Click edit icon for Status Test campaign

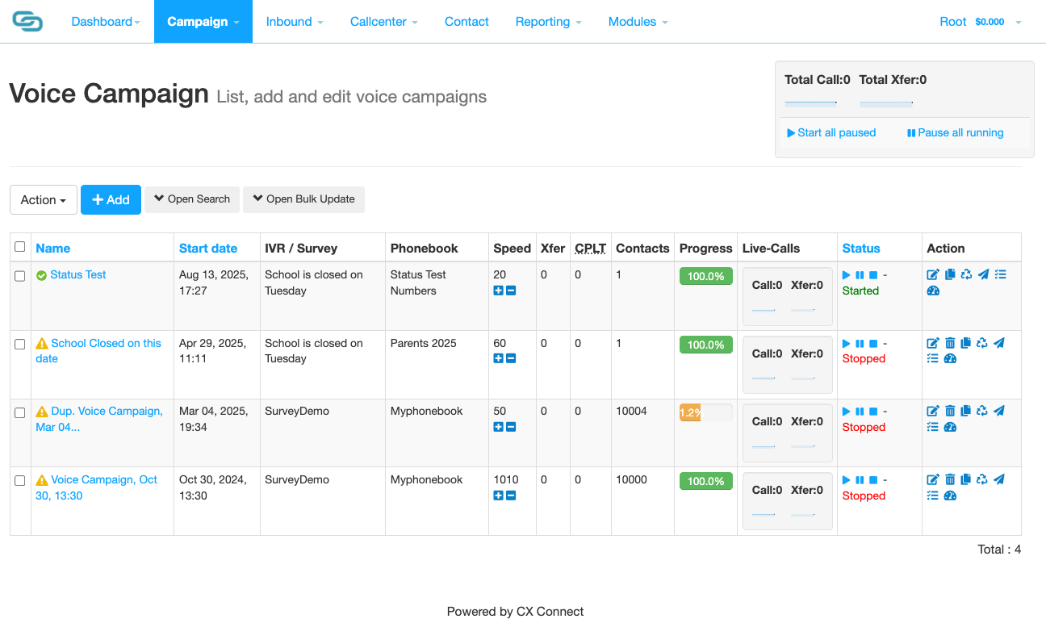click(x=933, y=275)
